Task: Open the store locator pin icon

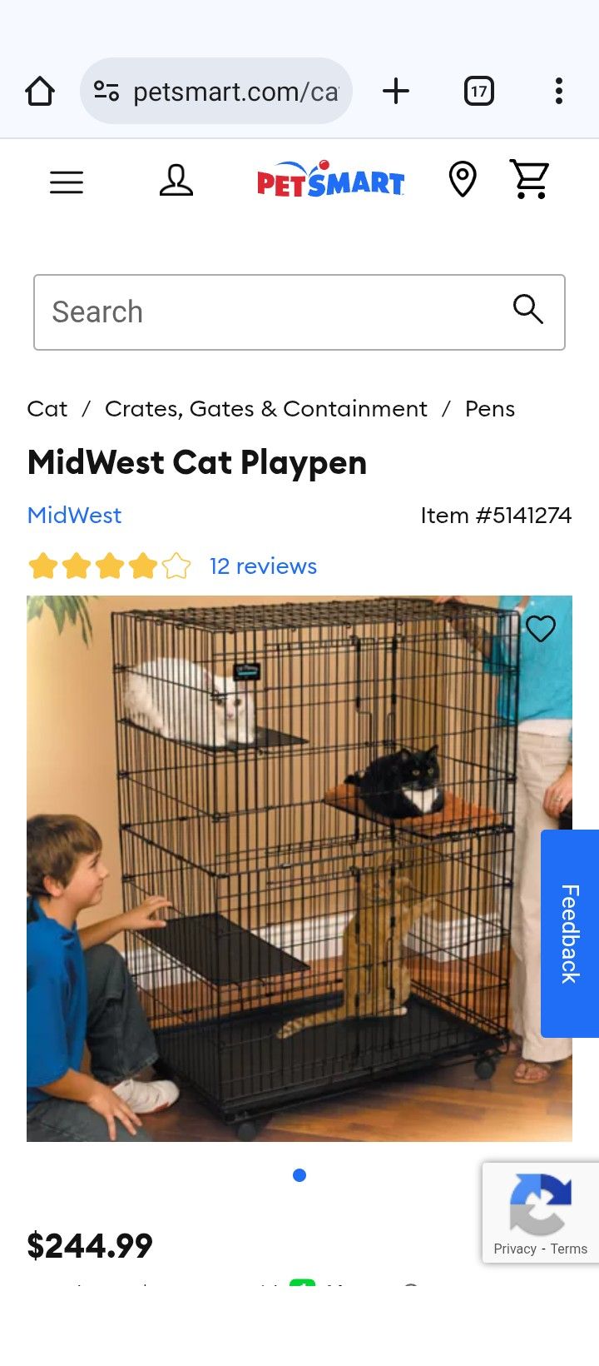Action: pos(463,179)
